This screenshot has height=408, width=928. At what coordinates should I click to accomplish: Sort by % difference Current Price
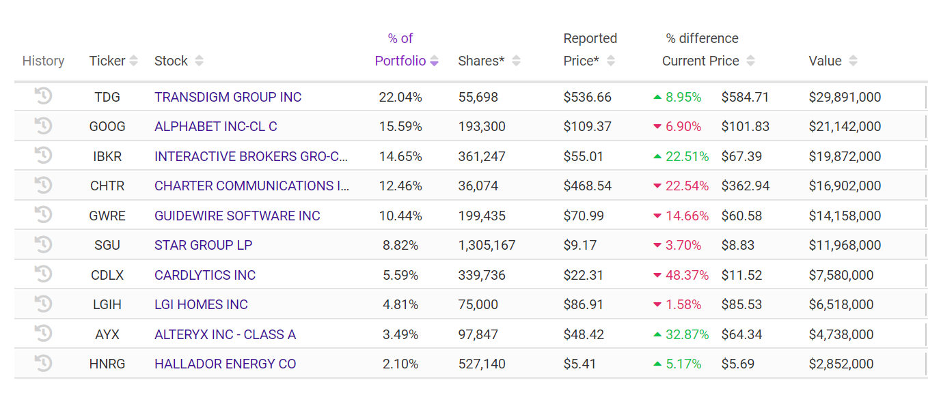click(750, 61)
